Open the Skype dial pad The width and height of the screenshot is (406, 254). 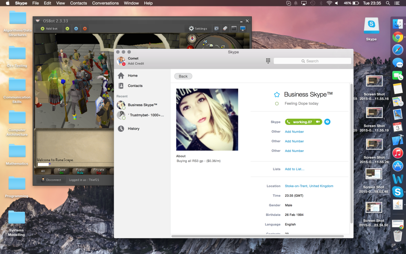[268, 61]
